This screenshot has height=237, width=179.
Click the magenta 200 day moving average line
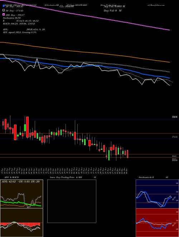pyautogui.click(x=85, y=15)
